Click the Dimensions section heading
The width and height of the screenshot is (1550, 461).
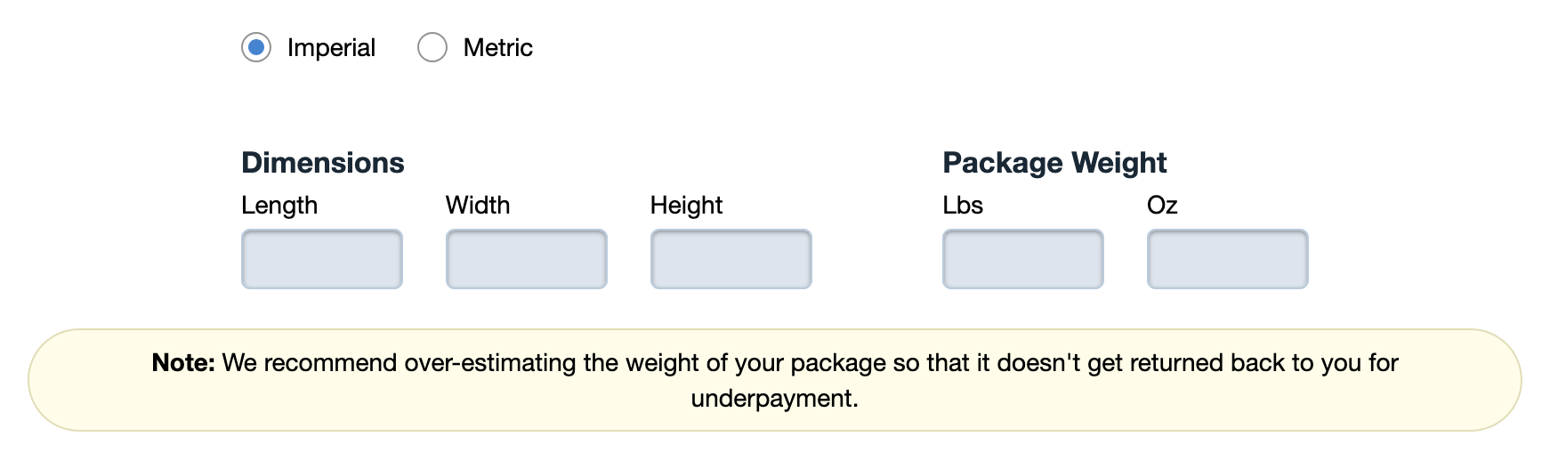323,163
